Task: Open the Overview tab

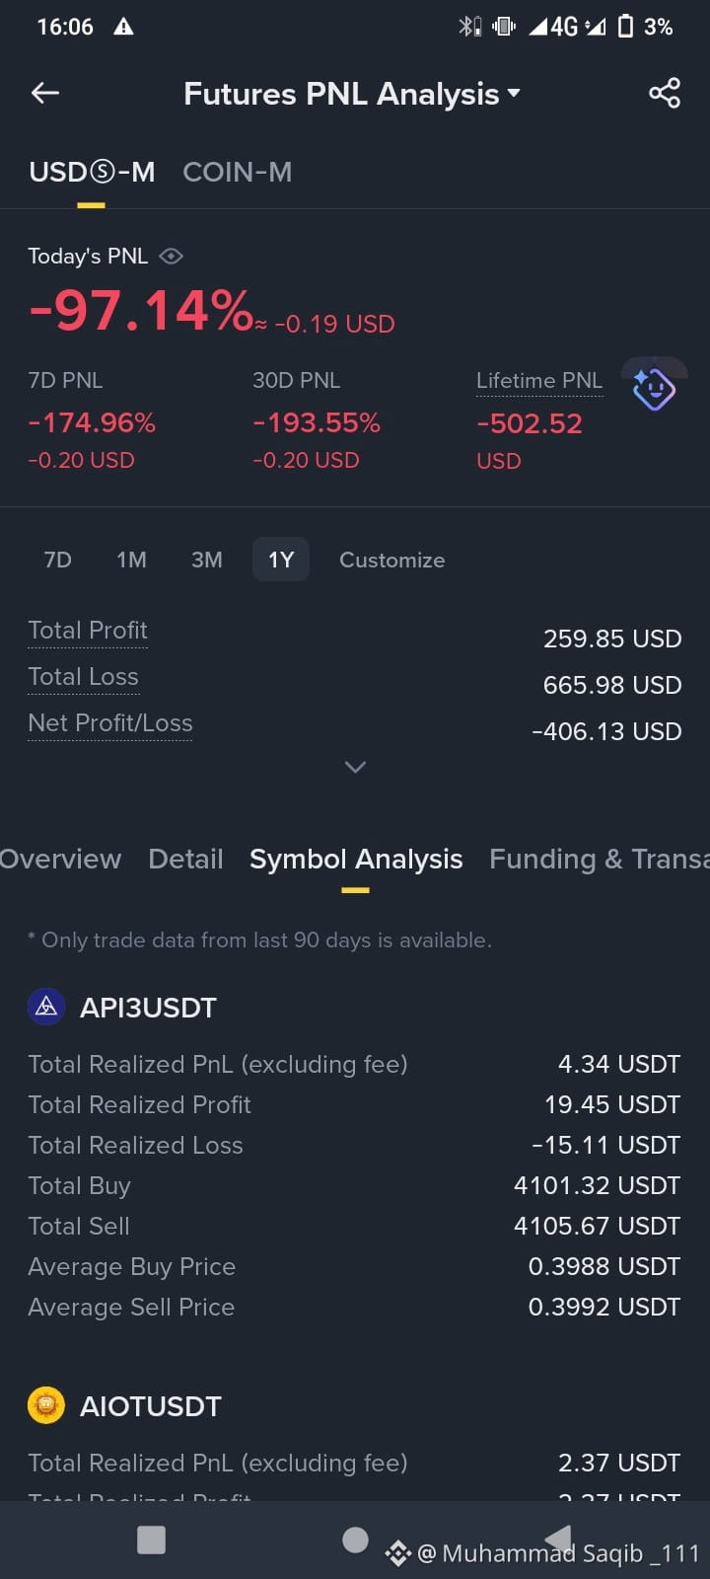Action: (60, 859)
